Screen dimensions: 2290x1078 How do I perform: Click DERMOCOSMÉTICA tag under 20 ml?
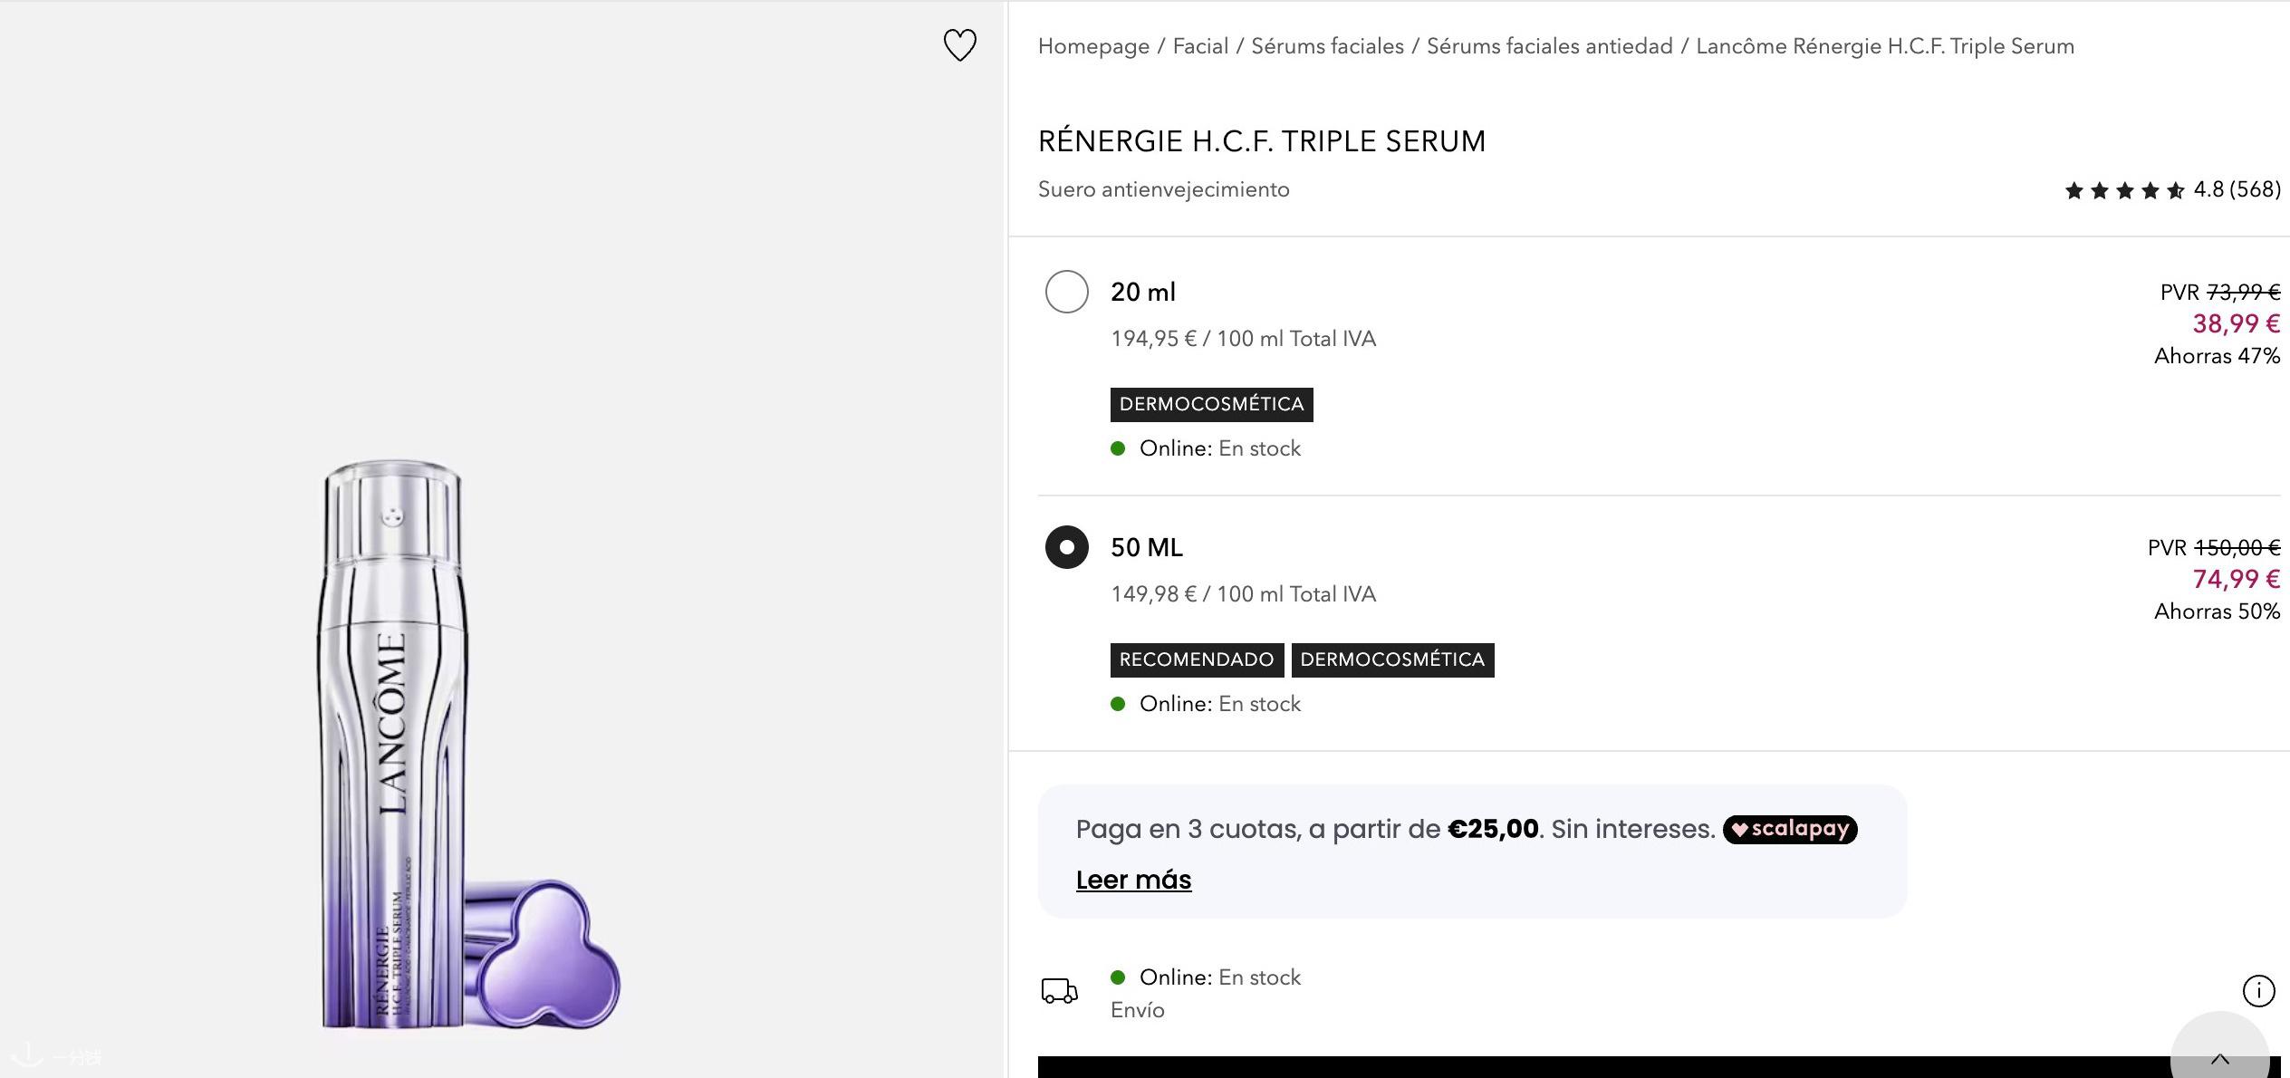click(x=1211, y=404)
